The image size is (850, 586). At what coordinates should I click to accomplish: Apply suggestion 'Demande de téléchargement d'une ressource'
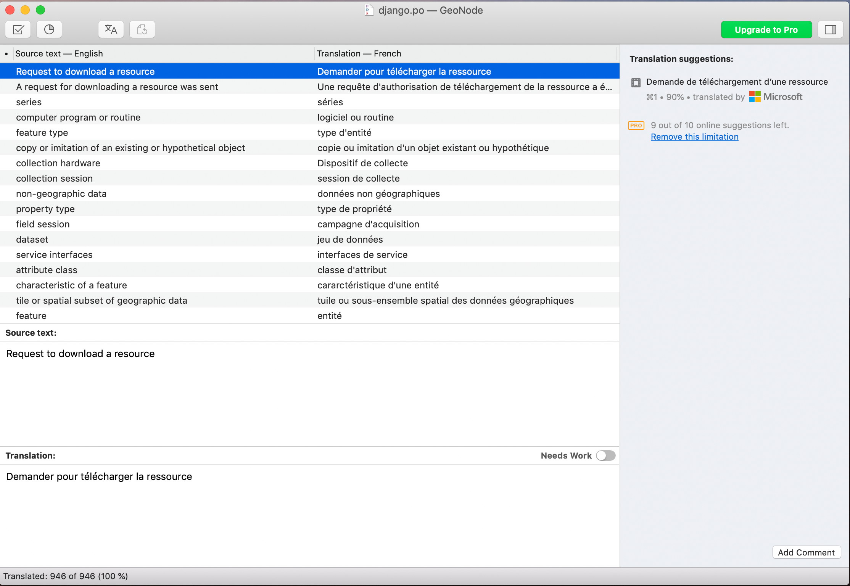(737, 82)
